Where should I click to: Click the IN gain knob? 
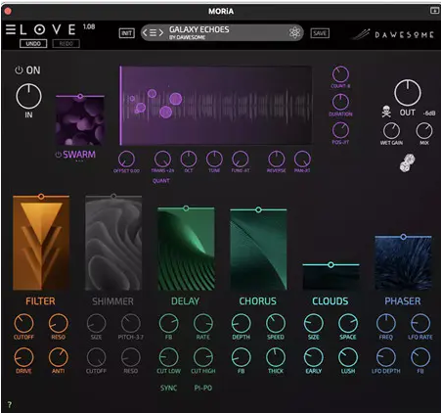[28, 96]
